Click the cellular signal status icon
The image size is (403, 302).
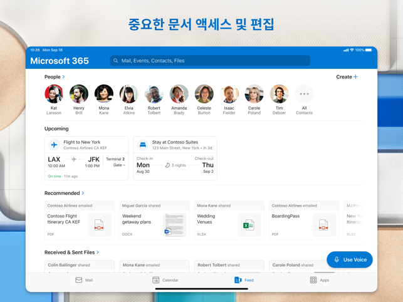[x=346, y=50]
